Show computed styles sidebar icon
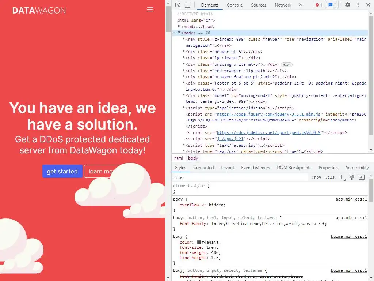The height and width of the screenshot is (281, 374). click(x=362, y=177)
